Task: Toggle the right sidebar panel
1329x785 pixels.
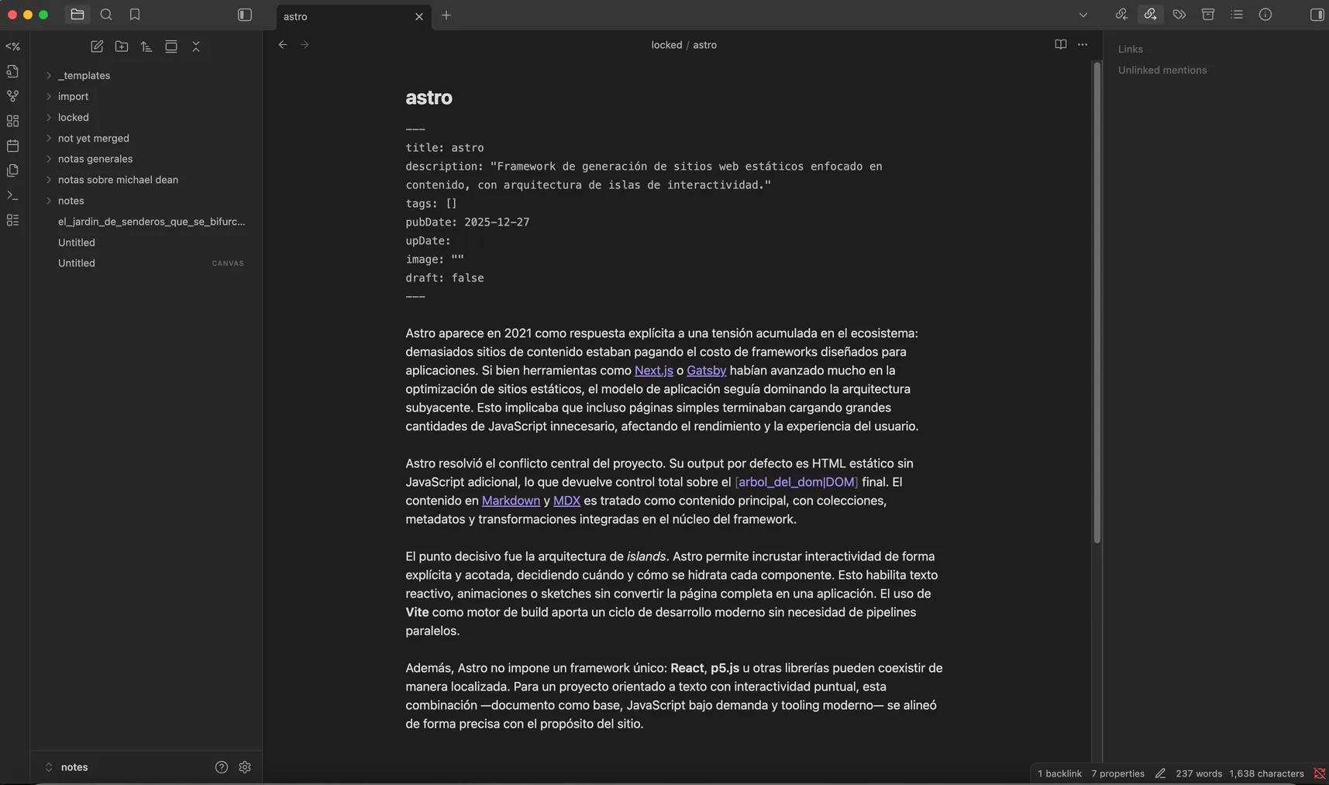Action: (x=1317, y=14)
